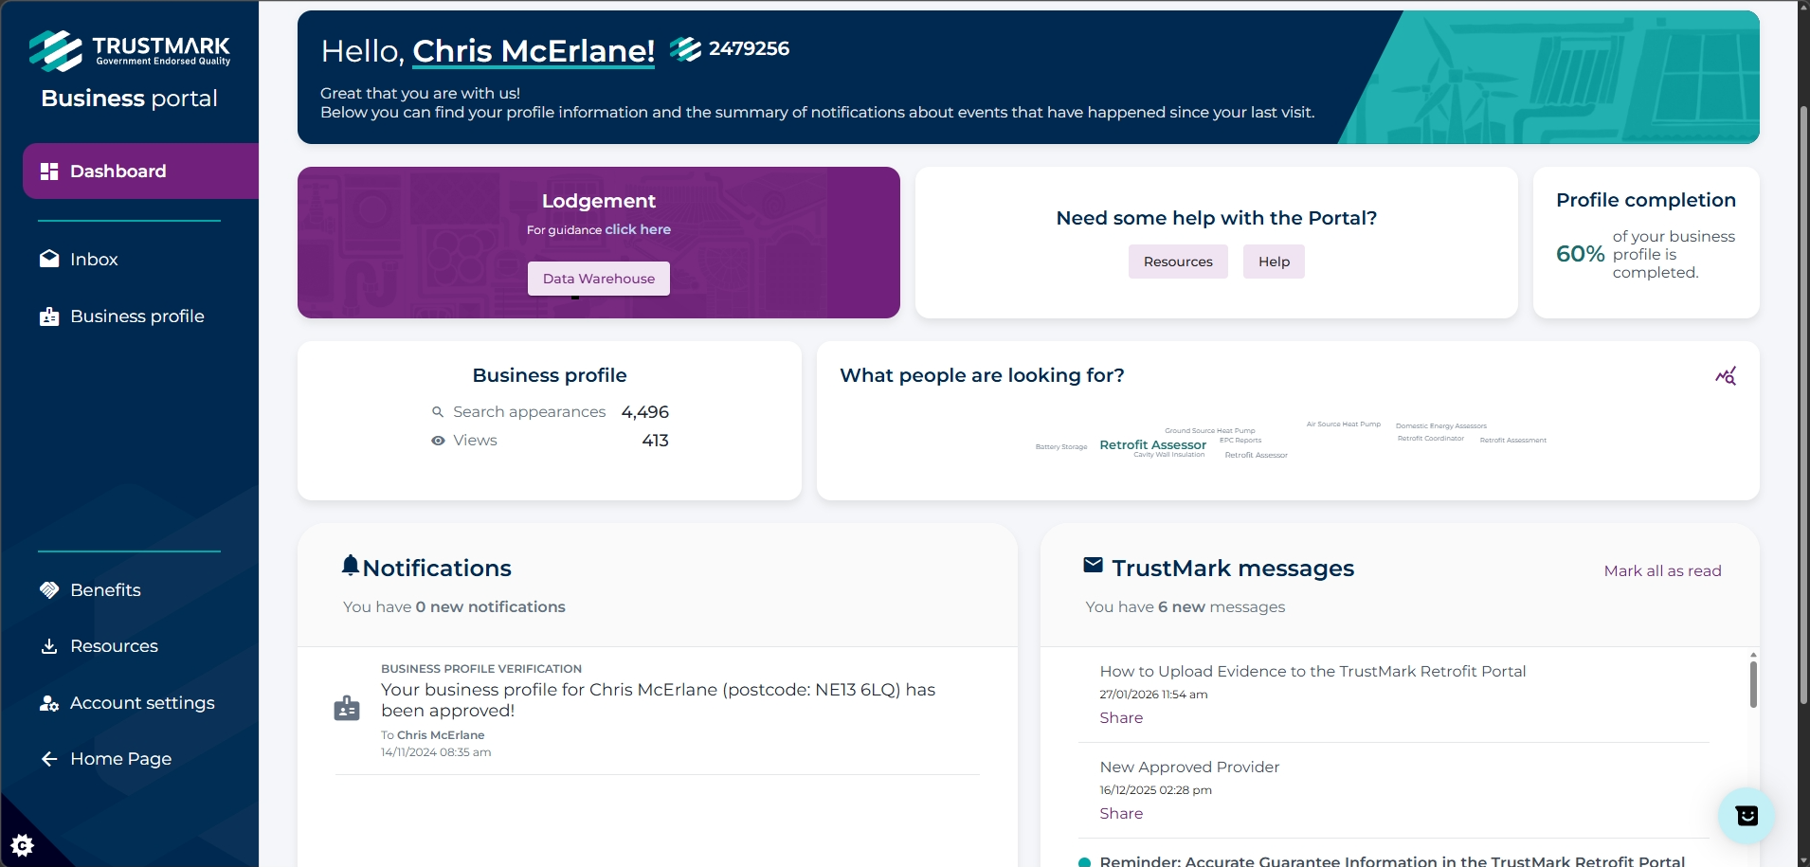This screenshot has width=1810, height=867.
Task: Click the 'You have 6 new messages' text
Action: tap(1185, 607)
